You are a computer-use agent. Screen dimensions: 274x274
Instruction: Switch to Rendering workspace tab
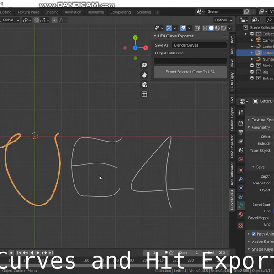(x=96, y=12)
